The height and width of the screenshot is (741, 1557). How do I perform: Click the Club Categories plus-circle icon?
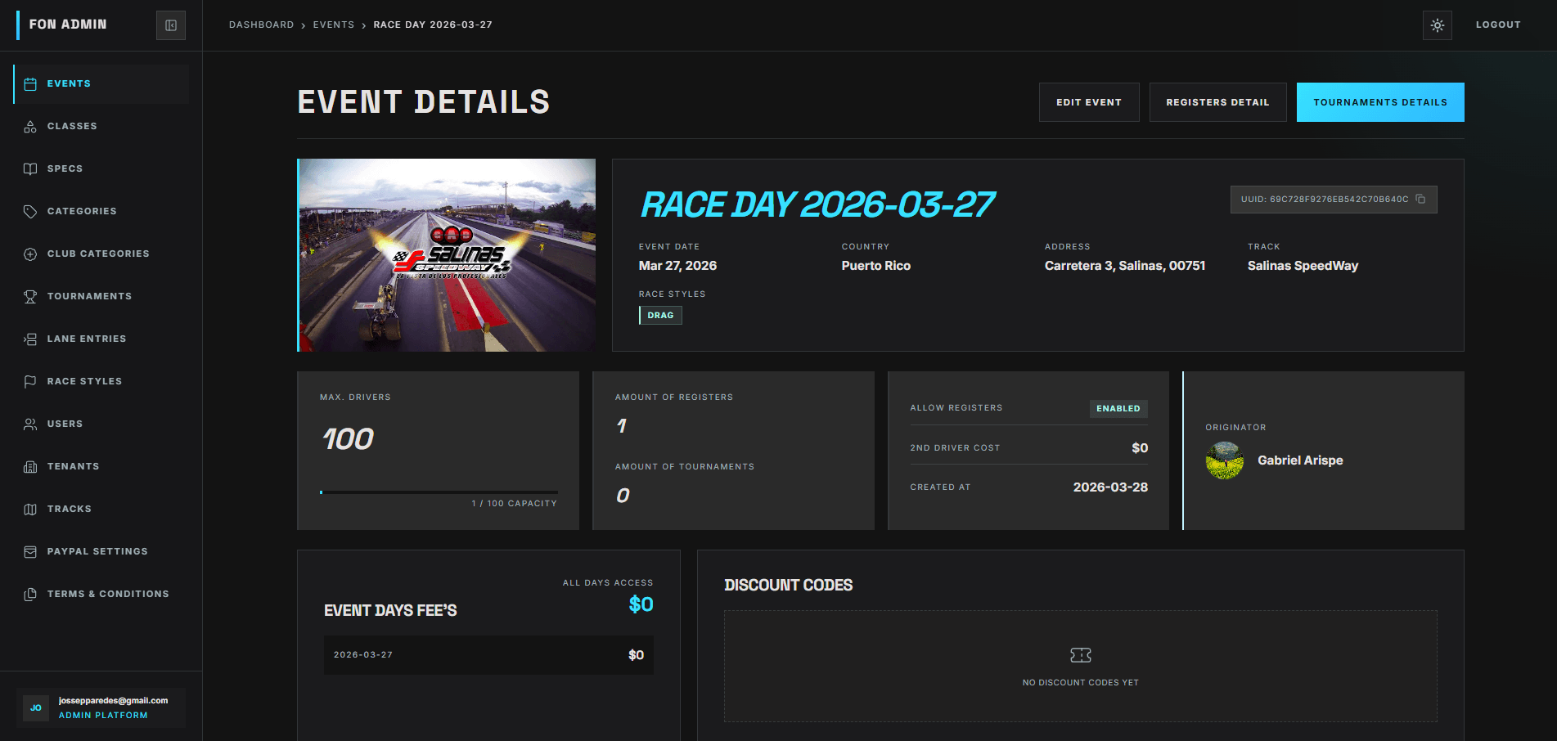pyautogui.click(x=30, y=254)
